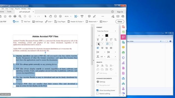Zoom out with minus circle icon

point(55,16)
